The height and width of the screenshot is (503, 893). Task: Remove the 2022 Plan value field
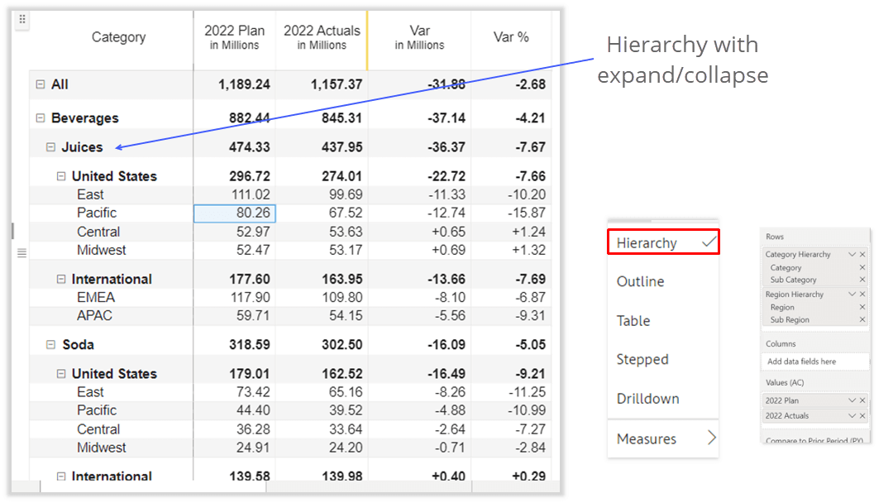[x=862, y=400]
